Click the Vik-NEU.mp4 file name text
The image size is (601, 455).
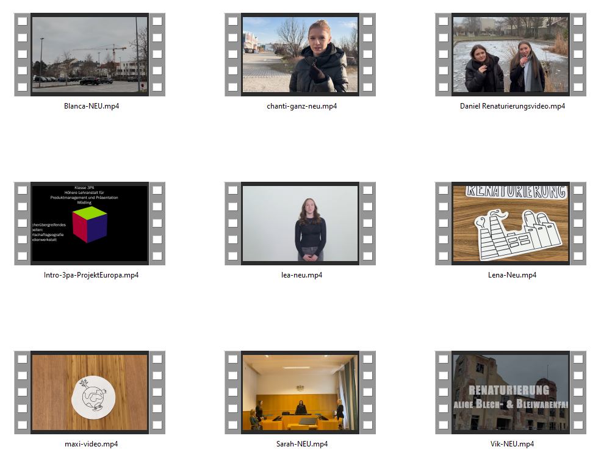[512, 444]
